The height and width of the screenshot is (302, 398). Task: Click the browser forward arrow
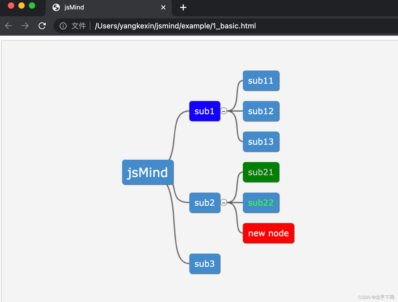pyautogui.click(x=25, y=26)
